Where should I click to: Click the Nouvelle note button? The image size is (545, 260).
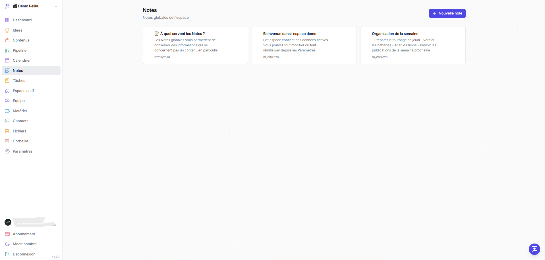[447, 13]
